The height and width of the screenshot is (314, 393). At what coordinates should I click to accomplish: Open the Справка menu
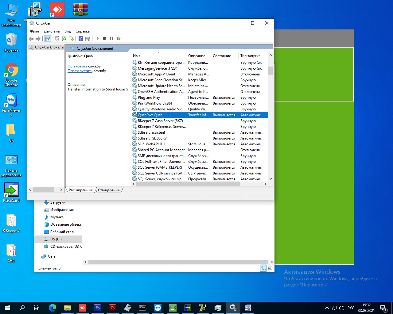click(83, 31)
